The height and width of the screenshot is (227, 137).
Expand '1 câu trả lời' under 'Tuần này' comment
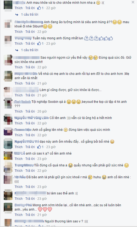[x=30, y=50]
